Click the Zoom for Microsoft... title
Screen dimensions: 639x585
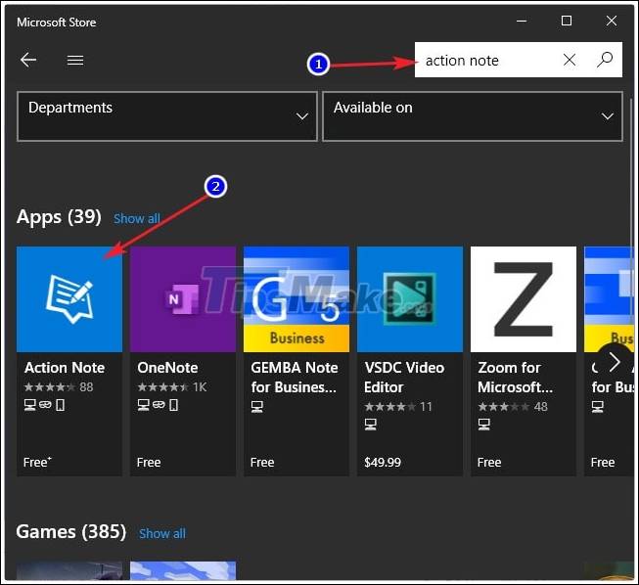point(515,378)
